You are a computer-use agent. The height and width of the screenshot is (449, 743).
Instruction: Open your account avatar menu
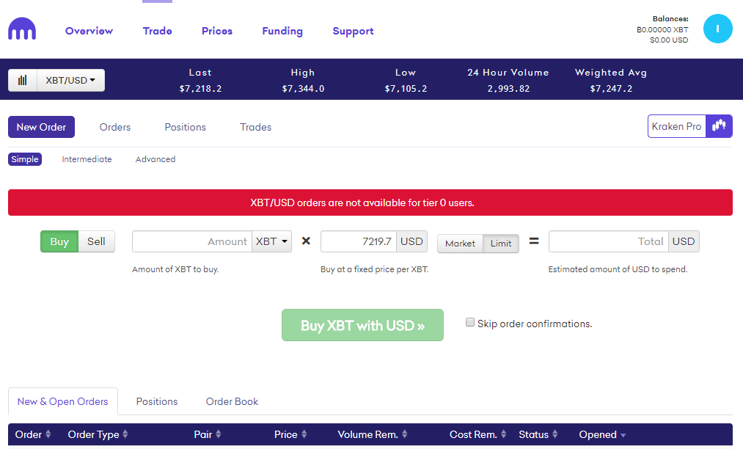click(x=717, y=28)
